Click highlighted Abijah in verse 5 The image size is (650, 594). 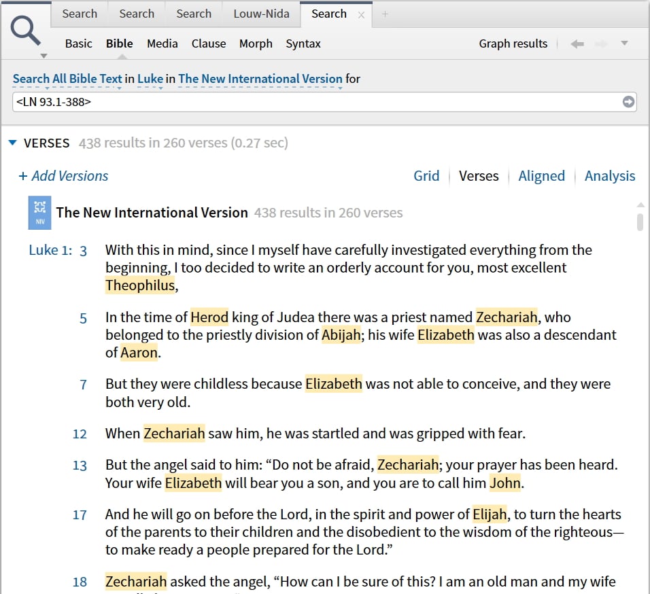[x=341, y=334]
